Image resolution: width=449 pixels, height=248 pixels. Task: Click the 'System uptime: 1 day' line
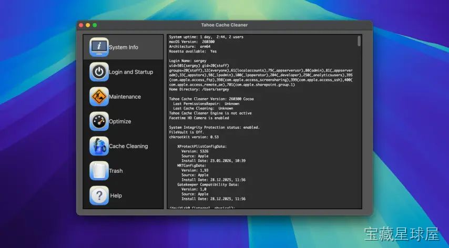[x=206, y=37]
